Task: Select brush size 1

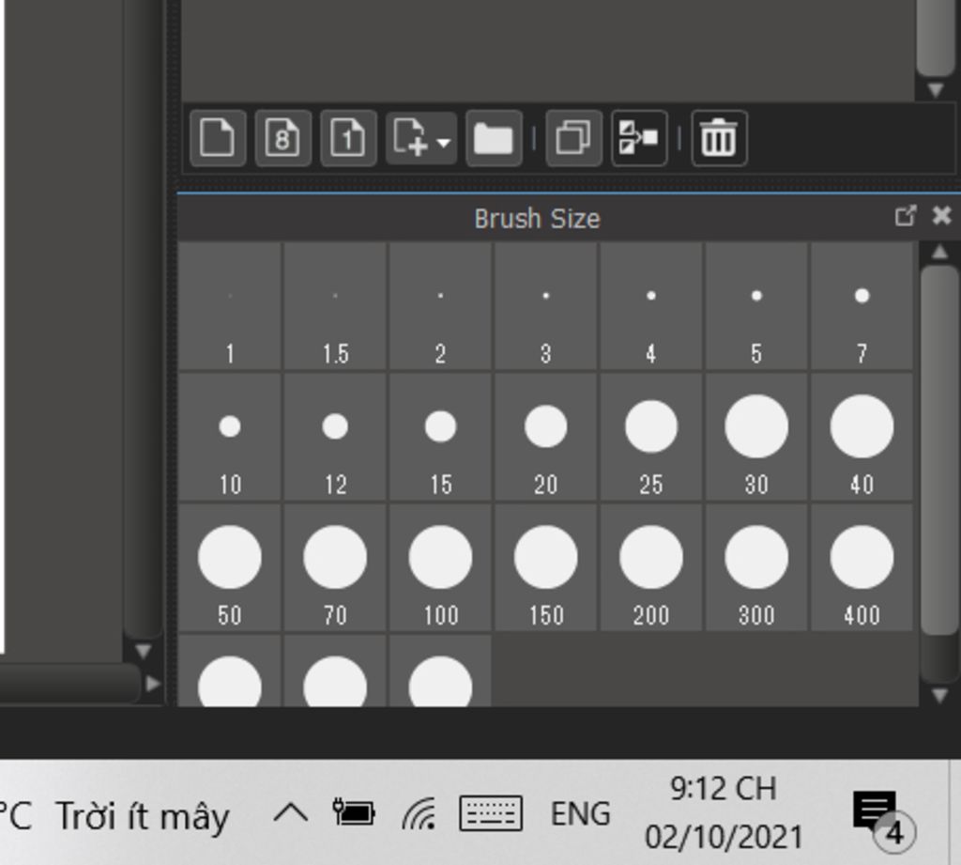Action: tap(230, 306)
